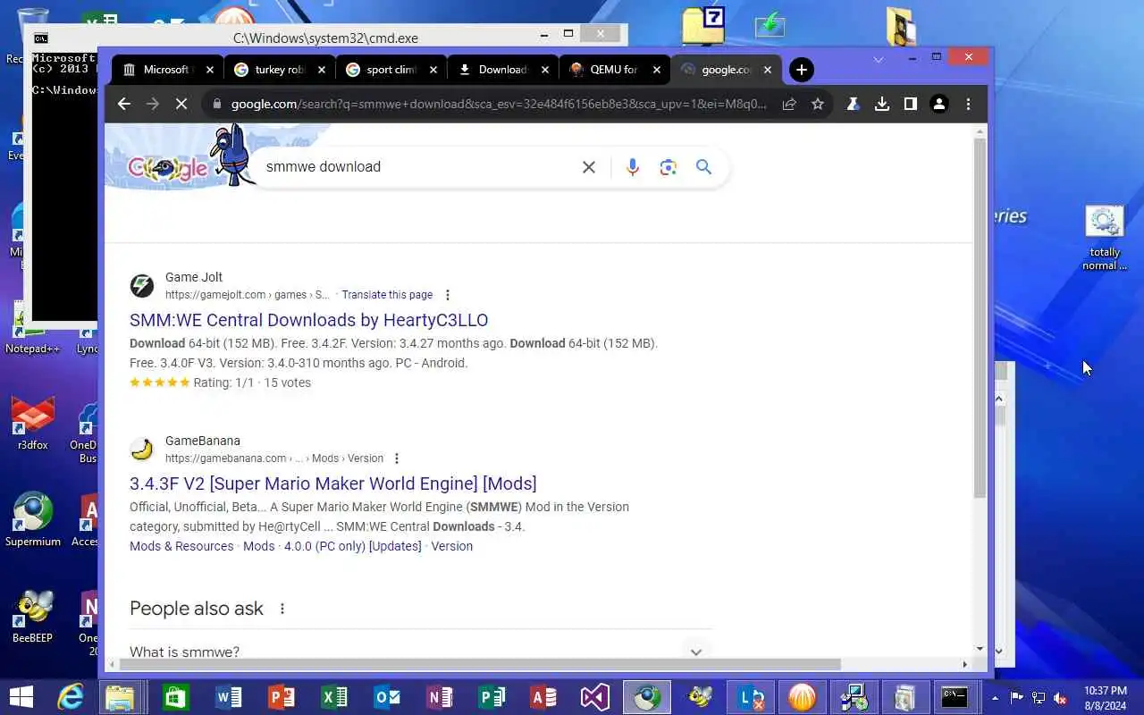Click the taskbar clock showing 10:37 PM
This screenshot has width=1144, height=715.
point(1105,697)
